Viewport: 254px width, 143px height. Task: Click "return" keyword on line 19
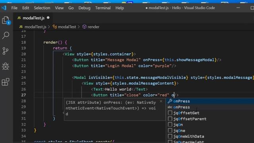[60, 48]
